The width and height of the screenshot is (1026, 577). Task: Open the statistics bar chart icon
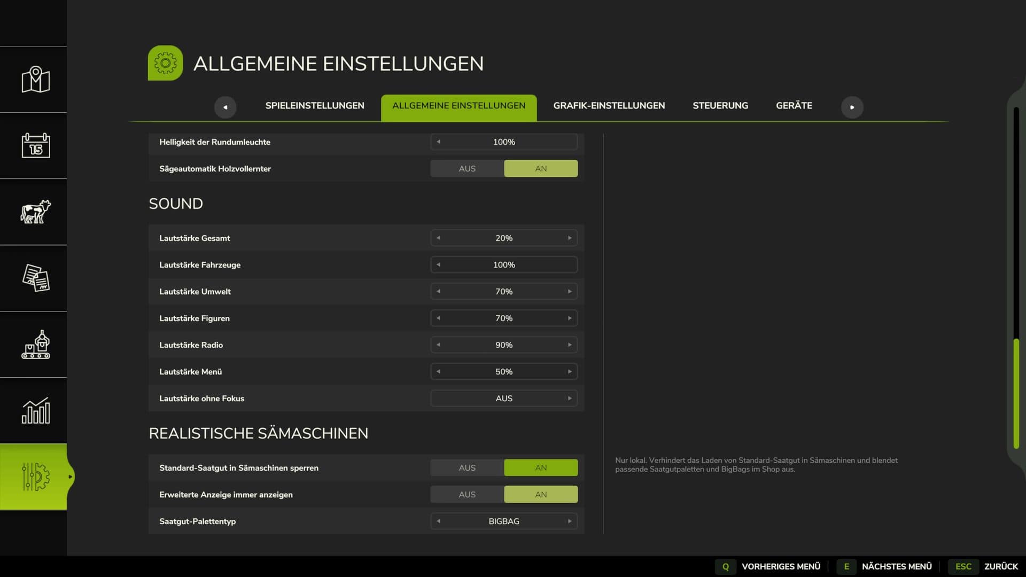tap(35, 411)
